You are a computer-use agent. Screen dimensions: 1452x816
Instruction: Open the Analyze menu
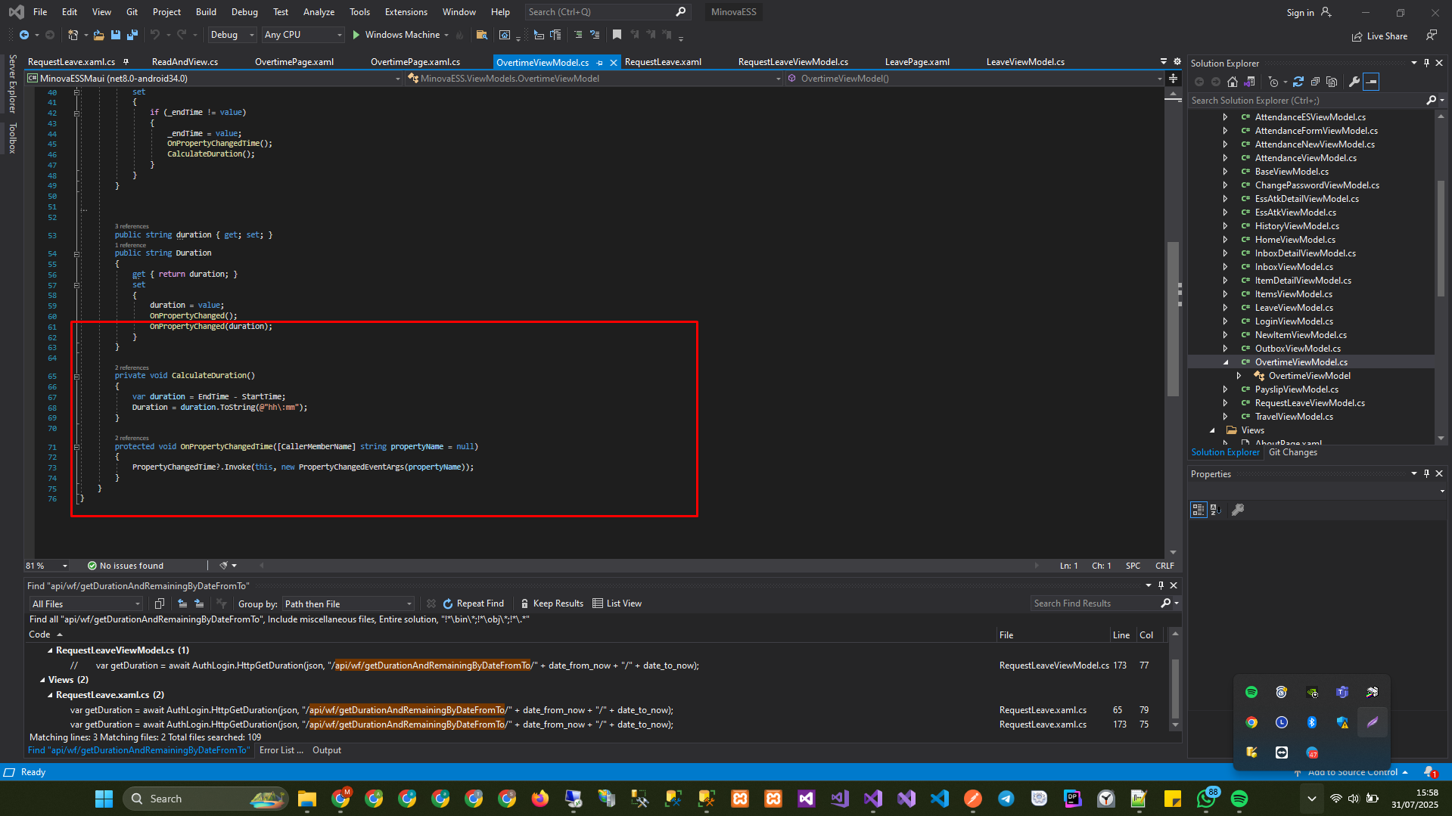(x=319, y=12)
